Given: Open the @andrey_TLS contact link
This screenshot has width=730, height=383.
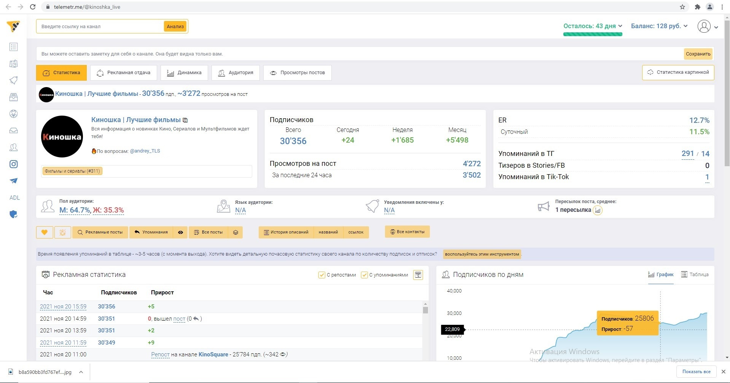Looking at the screenshot, I should coord(145,151).
